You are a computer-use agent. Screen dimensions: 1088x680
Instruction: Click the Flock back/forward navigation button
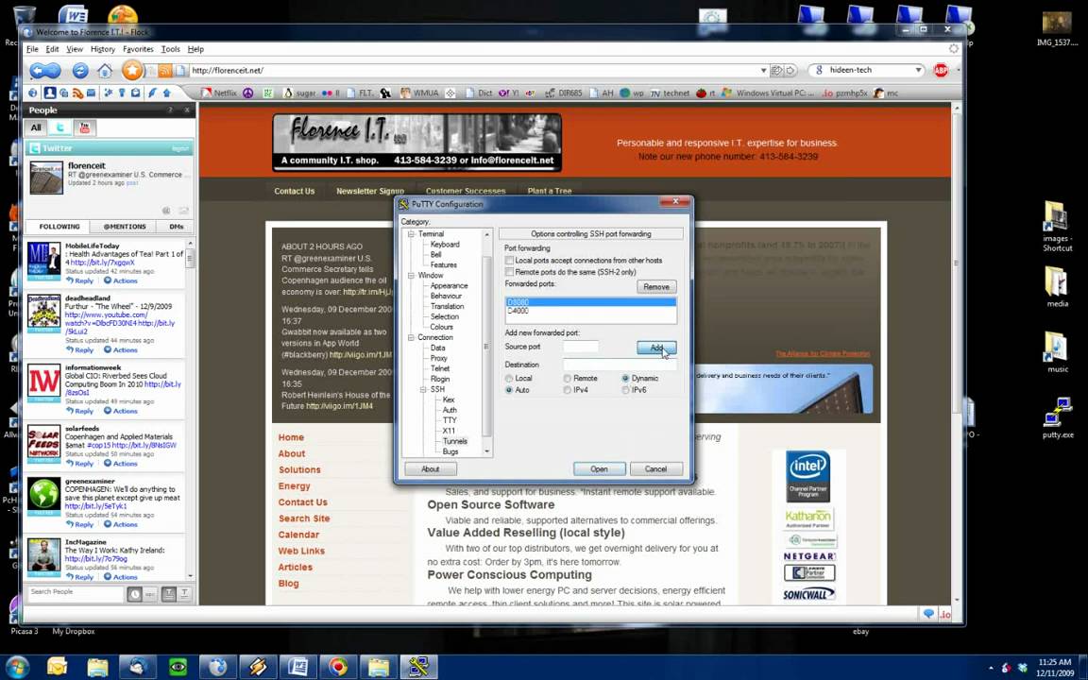(45, 70)
